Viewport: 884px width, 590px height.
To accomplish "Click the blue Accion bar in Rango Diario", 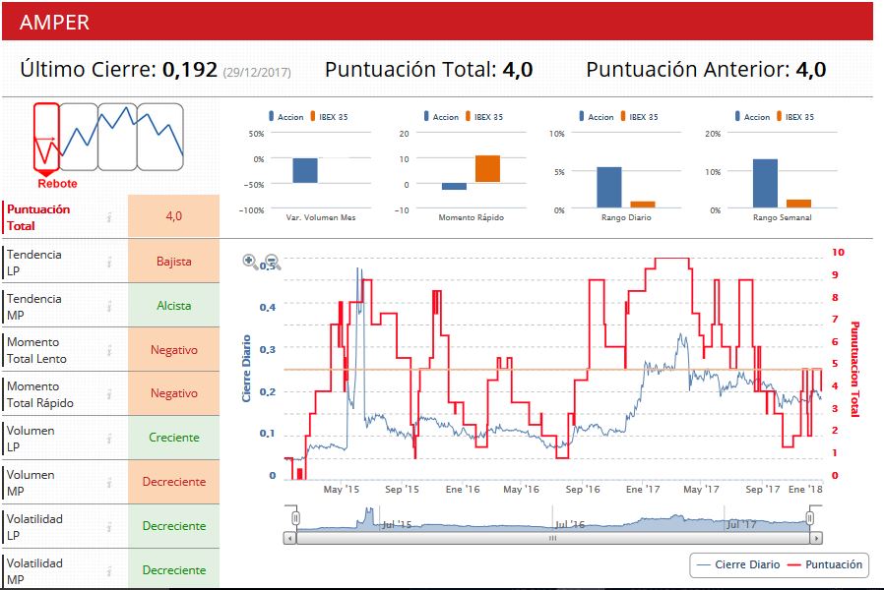I will tap(609, 188).
